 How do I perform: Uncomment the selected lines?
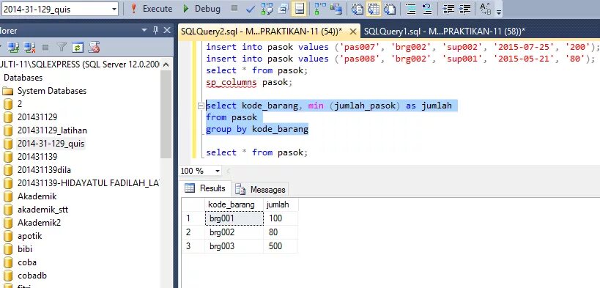click(427, 9)
